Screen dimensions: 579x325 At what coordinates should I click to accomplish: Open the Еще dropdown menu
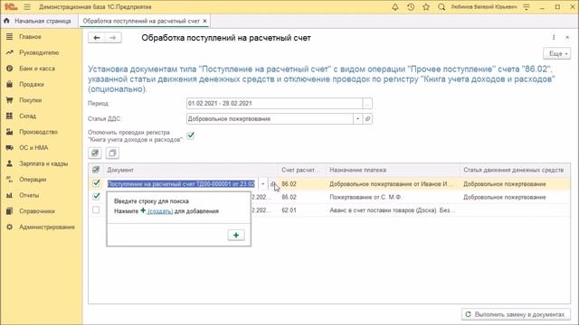click(x=557, y=53)
